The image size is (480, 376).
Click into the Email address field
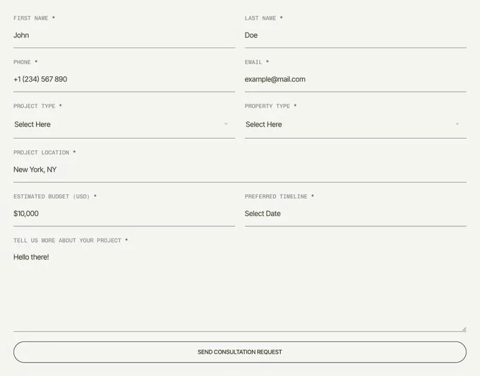(x=355, y=79)
